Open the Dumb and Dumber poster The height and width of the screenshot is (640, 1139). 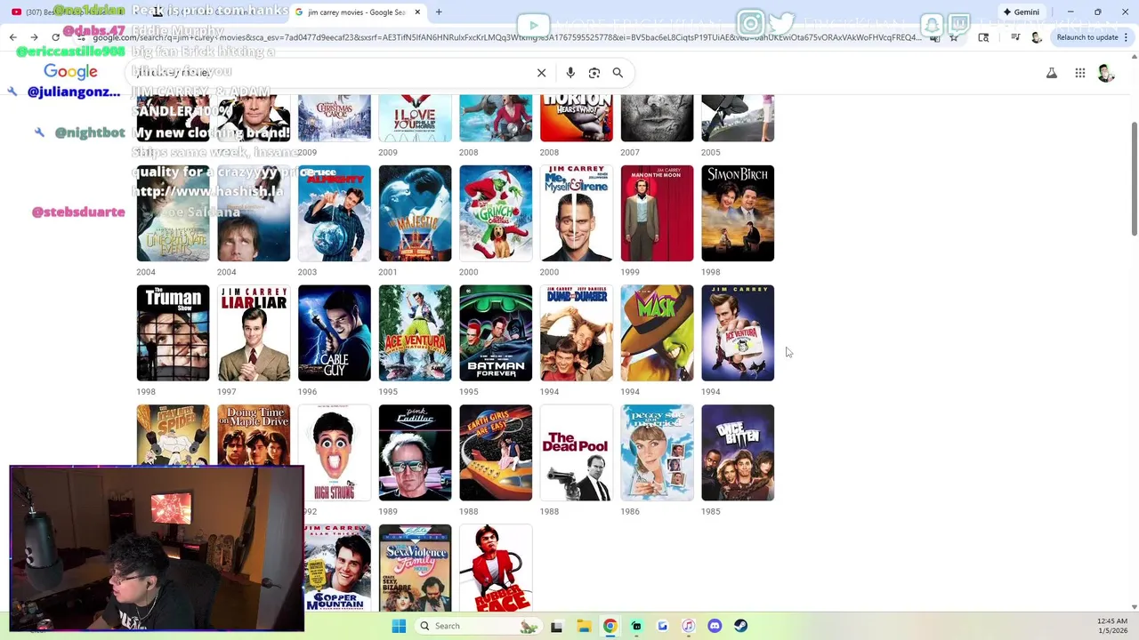pyautogui.click(x=577, y=333)
